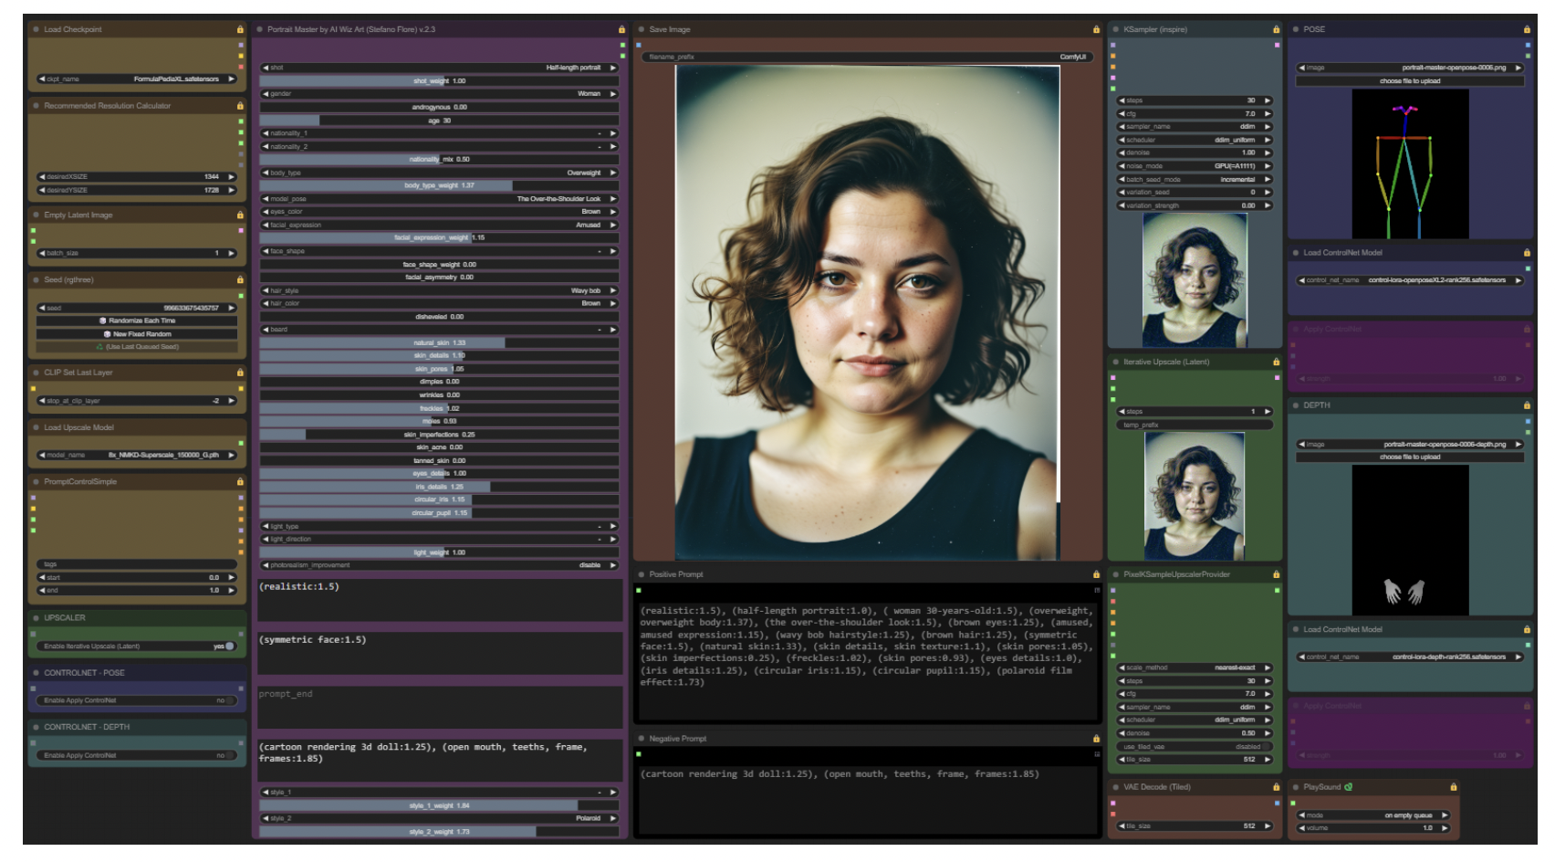This screenshot has width=1555, height=862.
Task: Click lock icon on POSE node
Action: tap(1527, 29)
